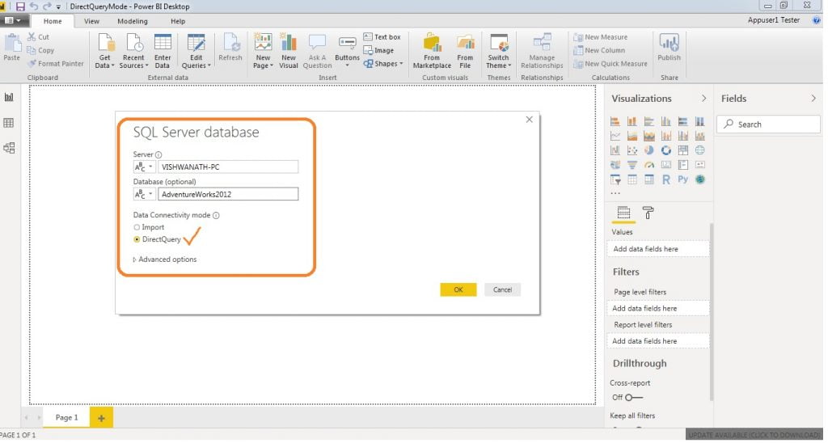Click Visualizations pane scrollbar
This screenshot has width=828, height=443.
[711, 311]
